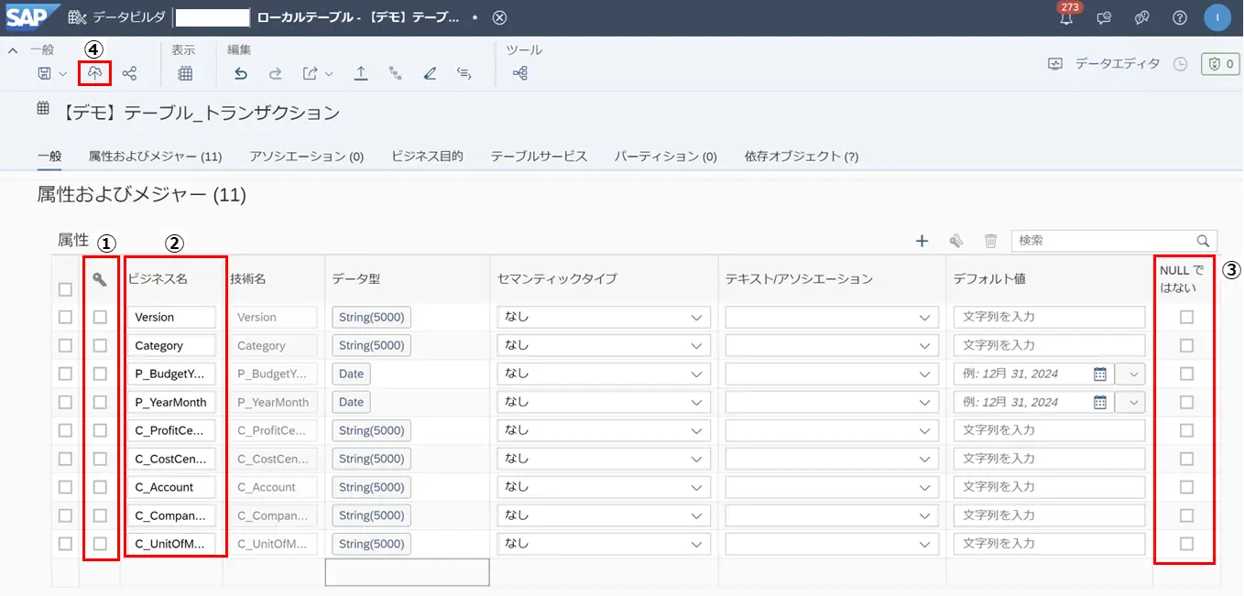Click the monitor icon beside データエディタ
The image size is (1244, 596).
pos(1055,64)
